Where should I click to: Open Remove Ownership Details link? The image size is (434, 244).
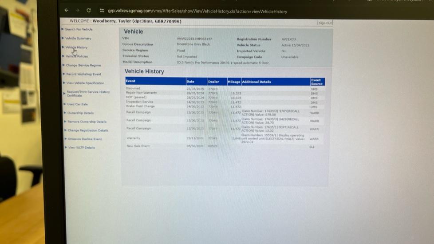pos(87,122)
